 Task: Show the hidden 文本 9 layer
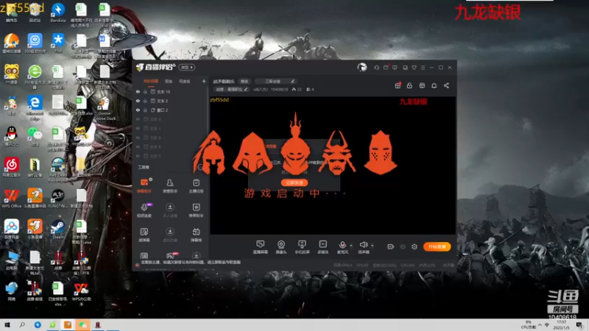click(x=138, y=119)
